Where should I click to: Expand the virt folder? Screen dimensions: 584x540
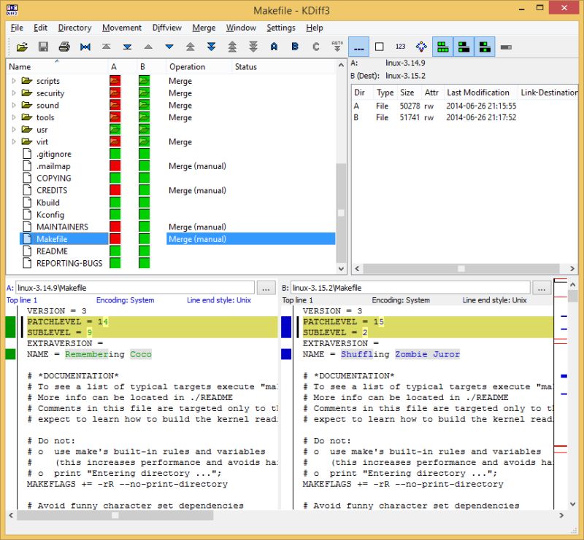14,141
